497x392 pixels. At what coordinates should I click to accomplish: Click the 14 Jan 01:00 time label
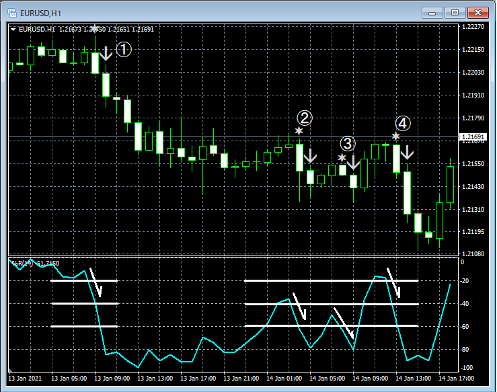(284, 379)
